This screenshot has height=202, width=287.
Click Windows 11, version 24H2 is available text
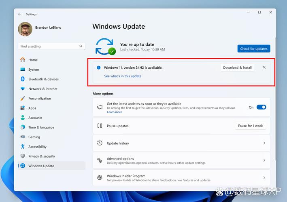pyautogui.click(x=133, y=67)
